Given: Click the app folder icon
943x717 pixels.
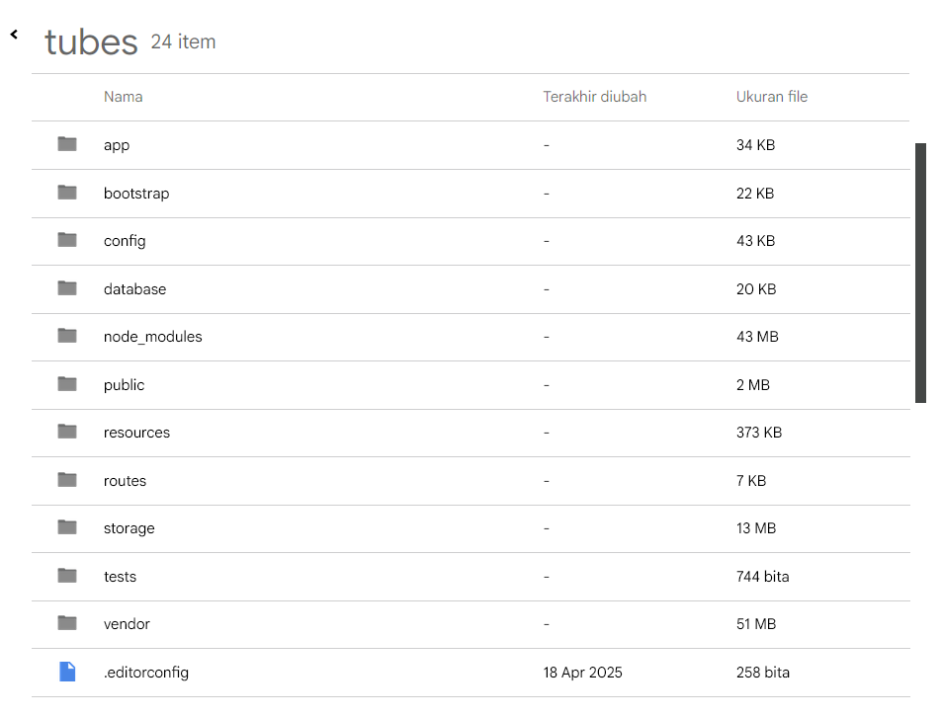Looking at the screenshot, I should (67, 144).
